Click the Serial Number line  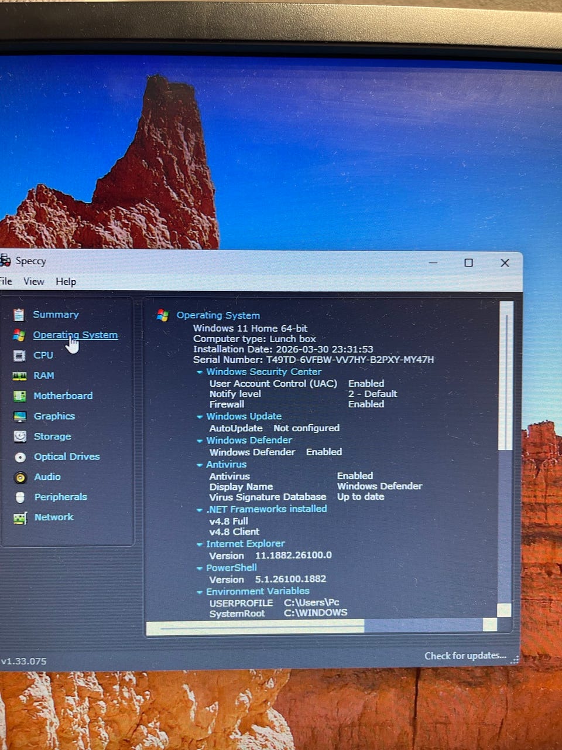tap(314, 359)
